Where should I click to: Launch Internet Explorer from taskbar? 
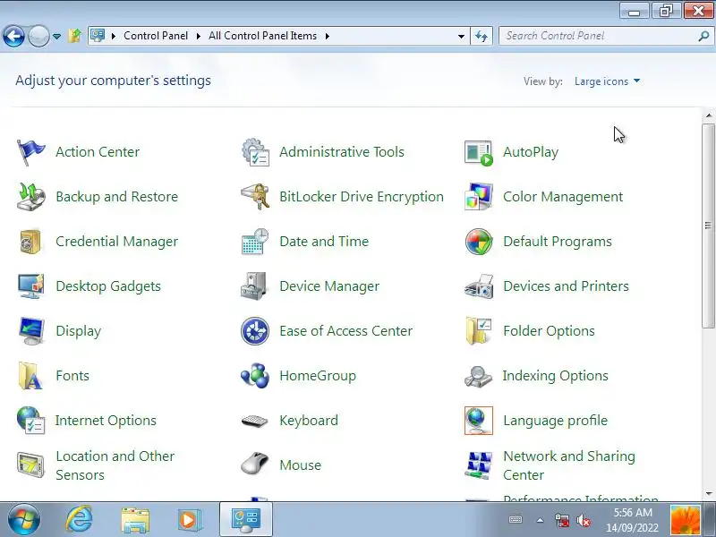point(80,520)
